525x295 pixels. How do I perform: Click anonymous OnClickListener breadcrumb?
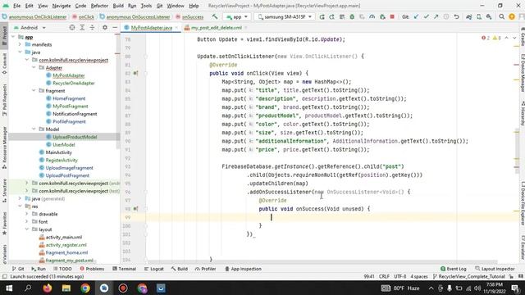pyautogui.click(x=38, y=16)
